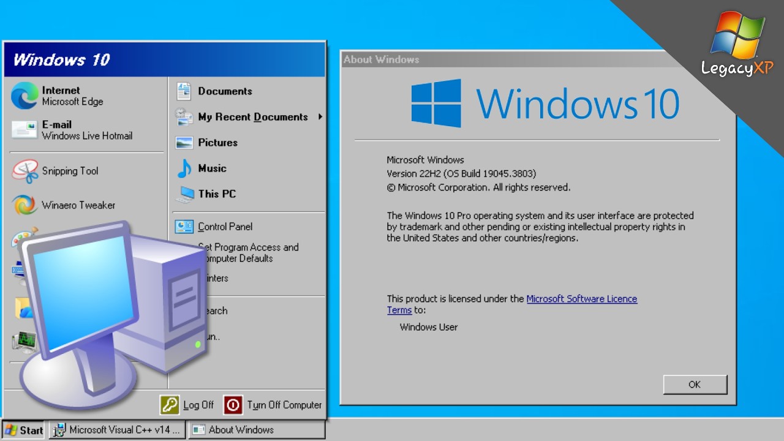The height and width of the screenshot is (441, 784).
Task: Click the Windows 10 logo in dialog
Action: [545, 103]
